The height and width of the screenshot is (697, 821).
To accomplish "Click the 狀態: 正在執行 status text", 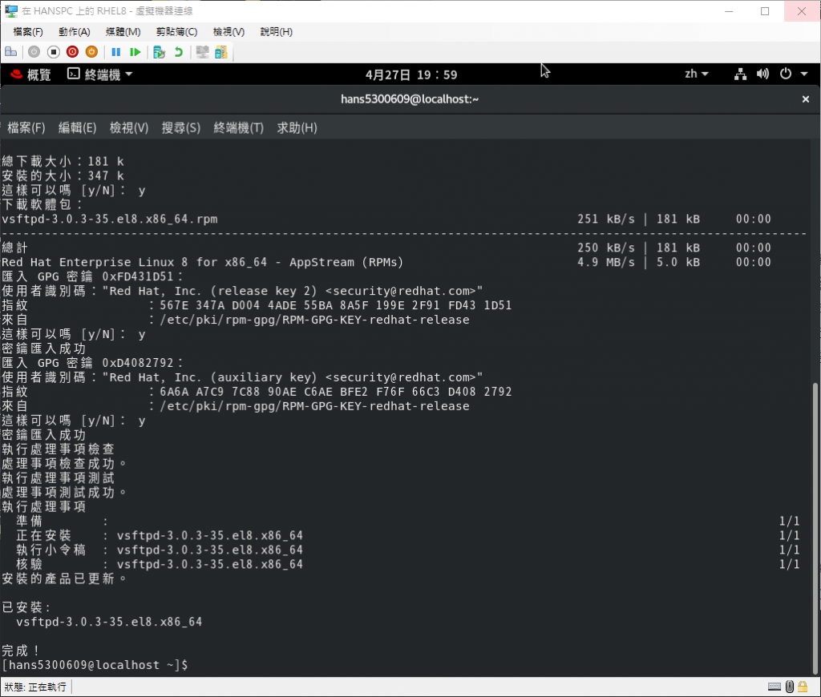I will click(x=35, y=687).
